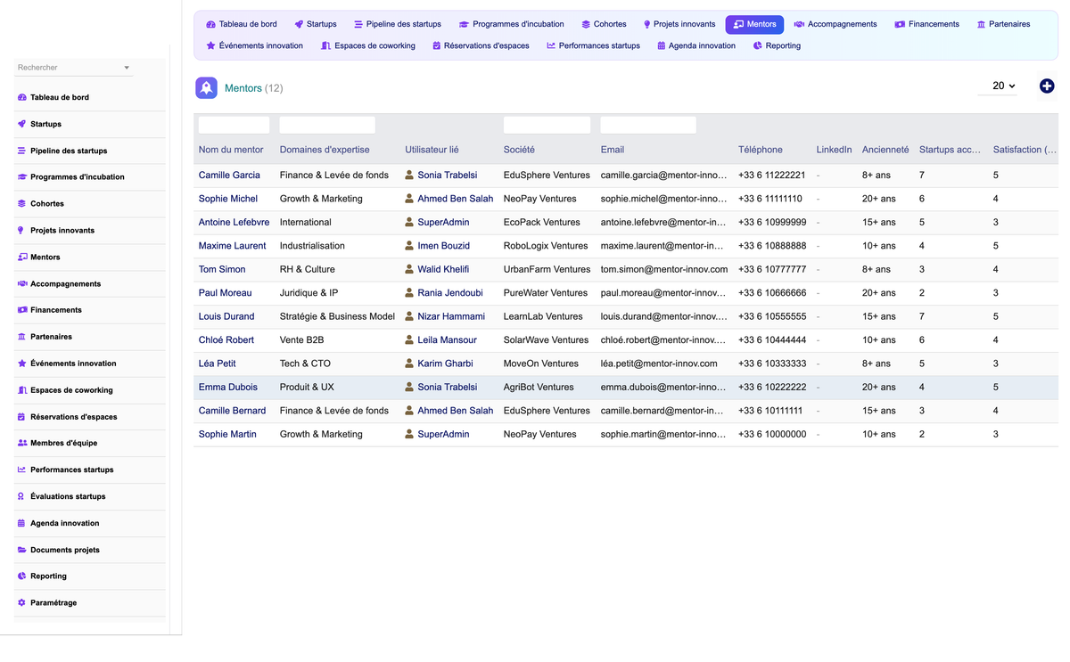
Task: Open the Startups tab in top navigation
Action: [x=316, y=24]
